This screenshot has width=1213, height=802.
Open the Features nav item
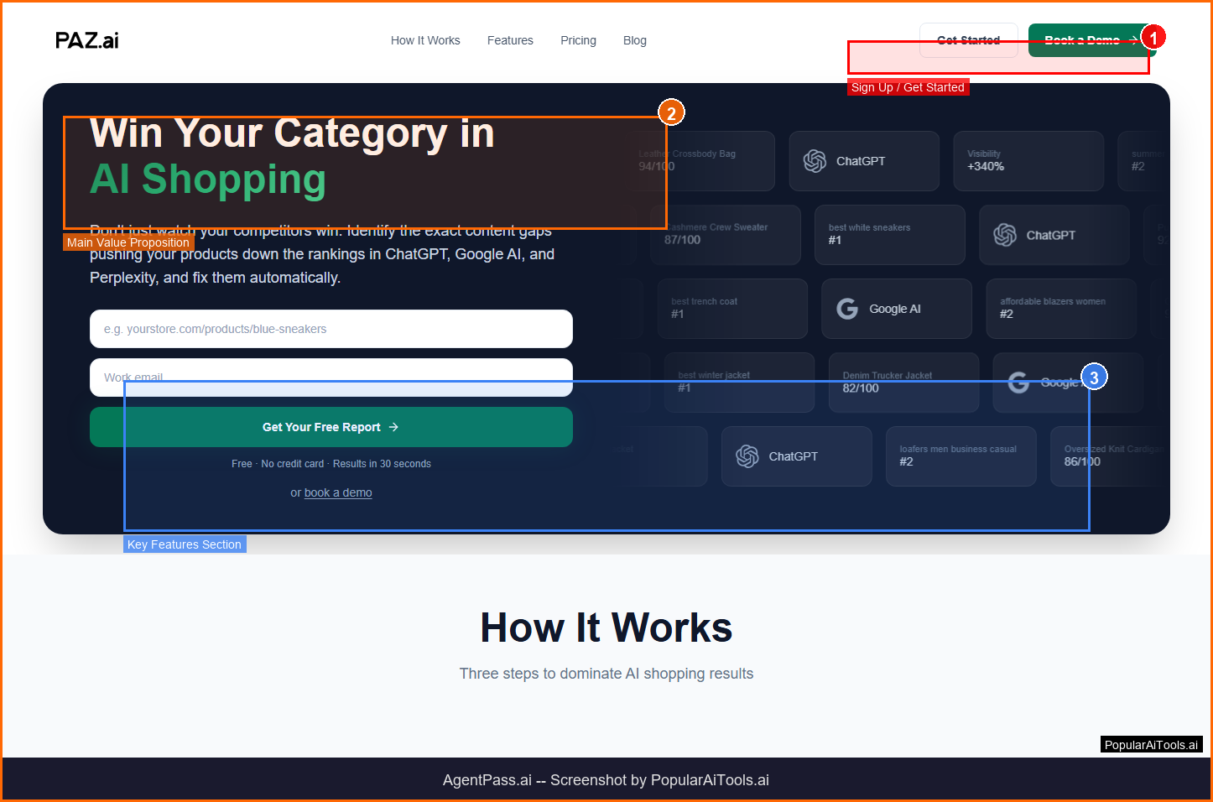coord(510,40)
